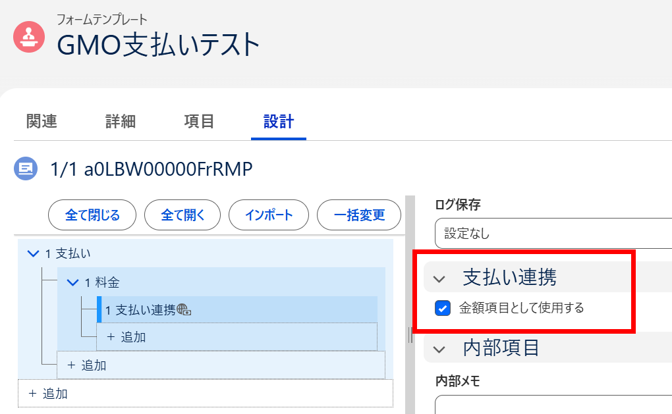The width and height of the screenshot is (672, 414).
Task: Click the payment globe icon on 支払い連携 row
Action: pyautogui.click(x=184, y=309)
